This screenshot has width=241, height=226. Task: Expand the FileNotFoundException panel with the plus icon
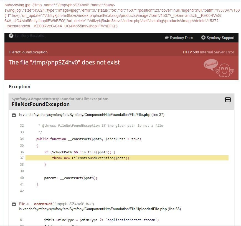coord(228,100)
